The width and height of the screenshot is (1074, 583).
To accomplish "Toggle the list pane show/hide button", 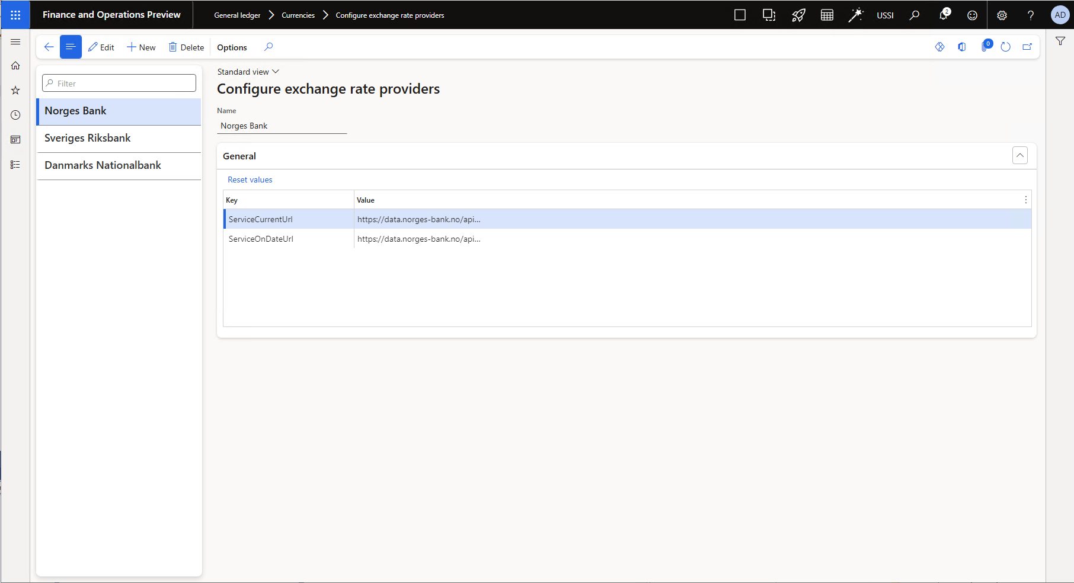I will pyautogui.click(x=71, y=47).
